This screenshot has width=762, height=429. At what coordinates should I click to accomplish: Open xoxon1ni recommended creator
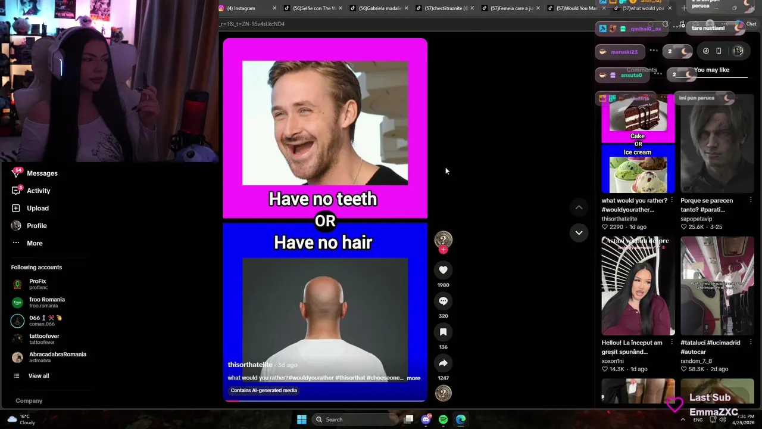(x=613, y=361)
